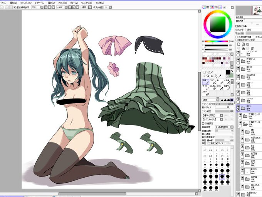Toggle the color mixer panel icon
262x197 pixels.
pos(216,7)
